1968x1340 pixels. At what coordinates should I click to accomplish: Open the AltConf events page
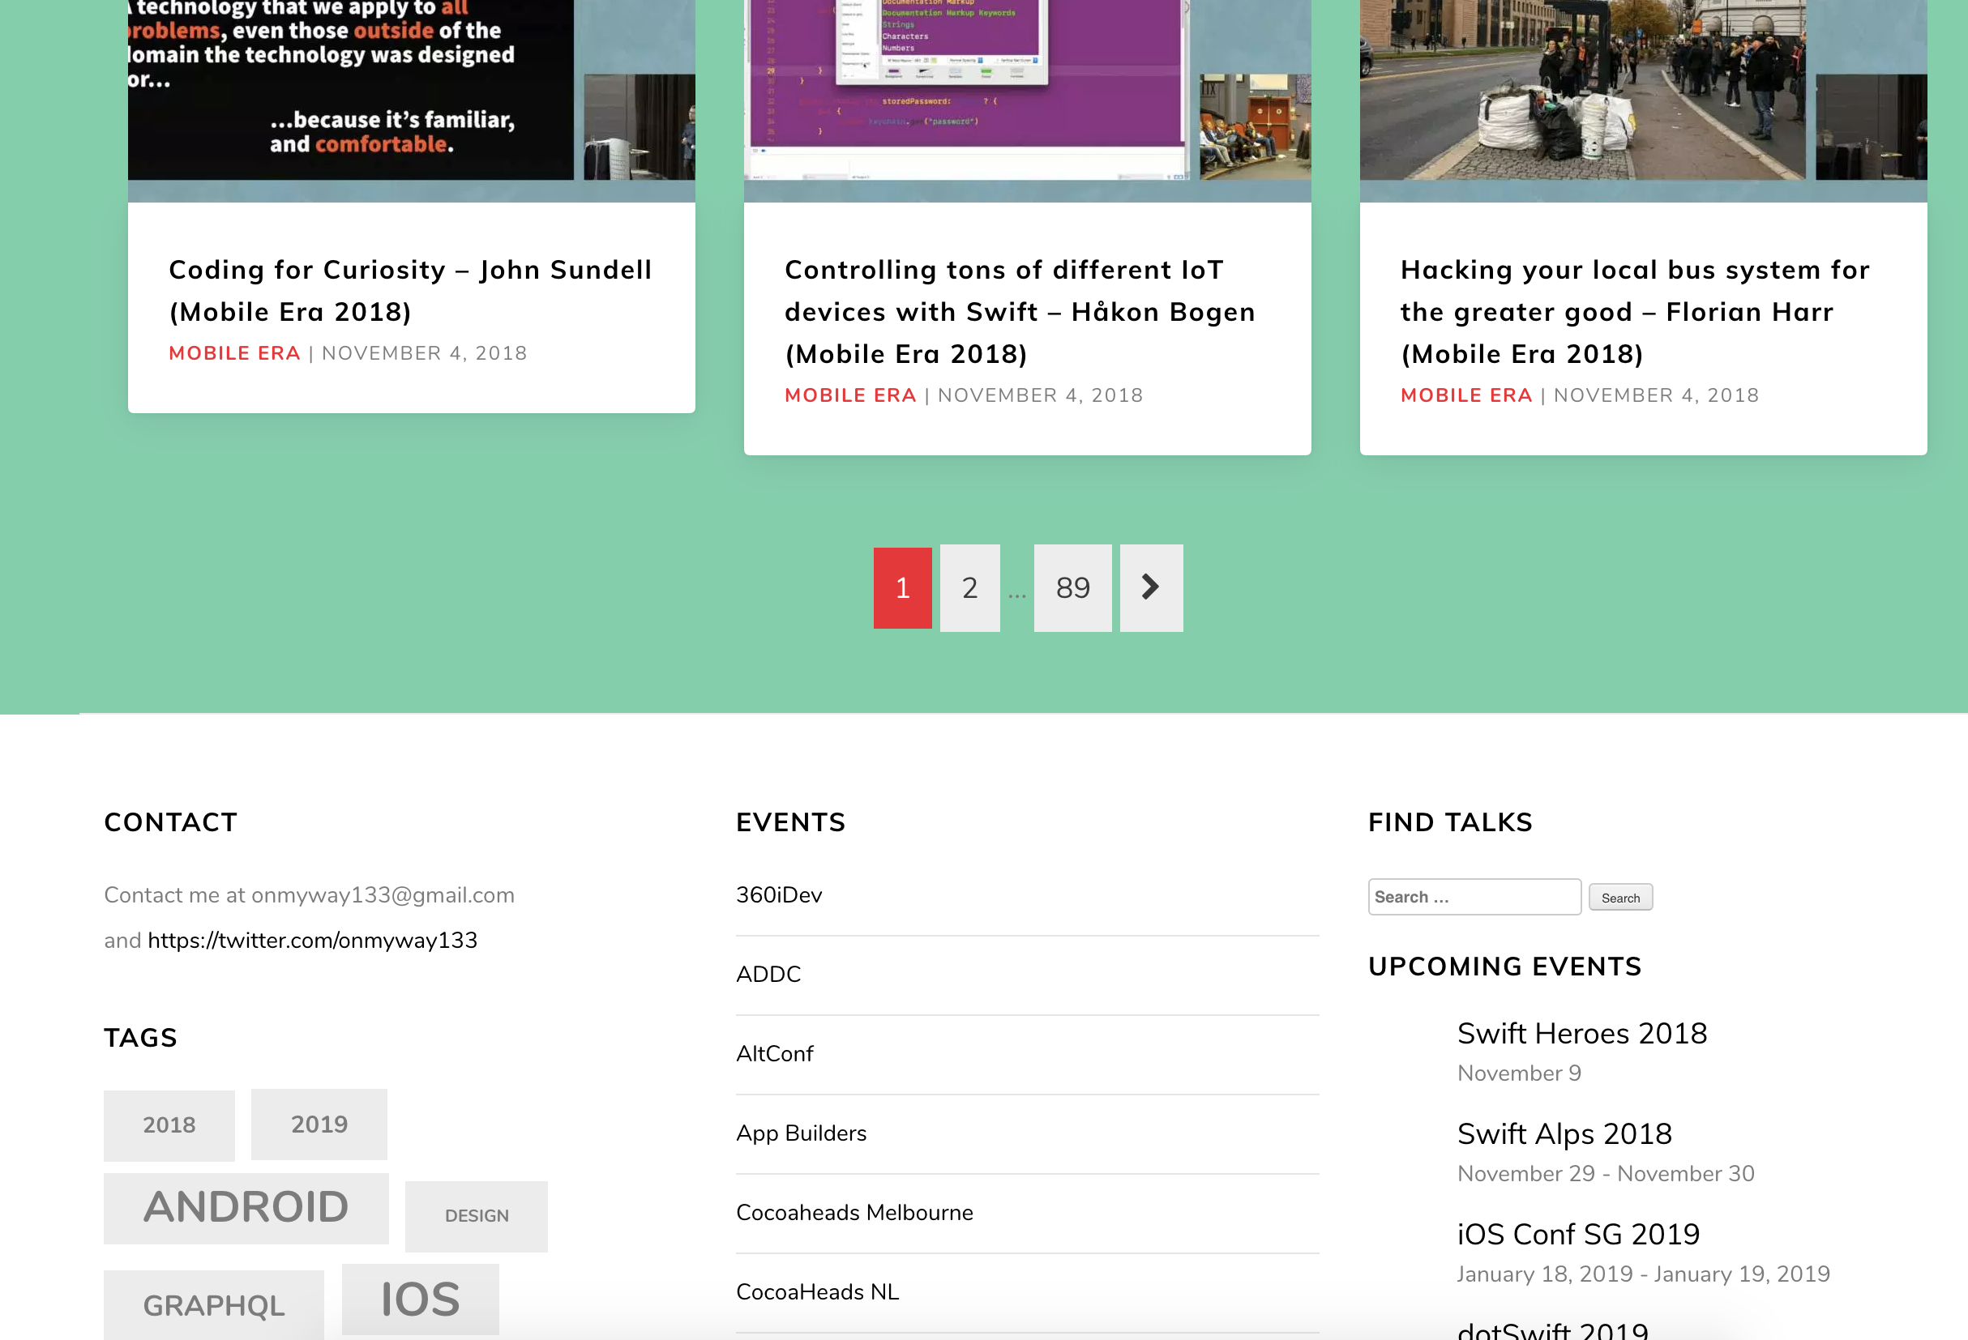(x=774, y=1053)
